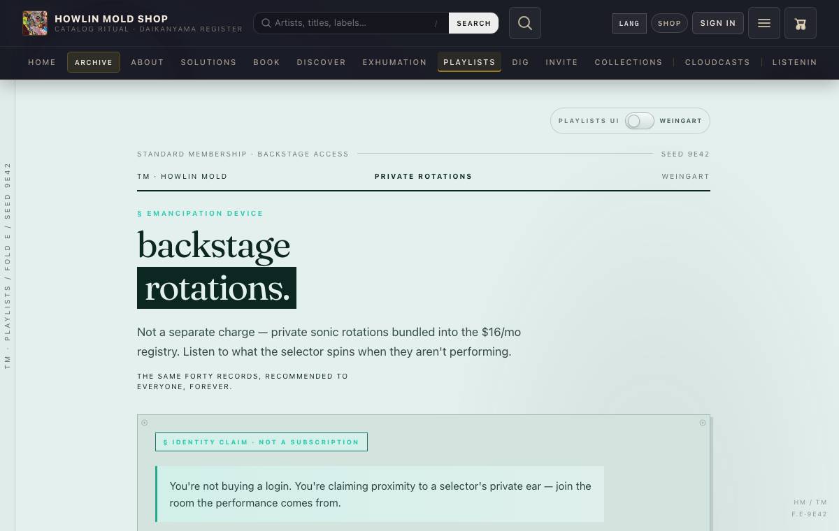Screen dimensions: 839x531
Task: Go to the HOME nav item
Action: pyautogui.click(x=42, y=62)
